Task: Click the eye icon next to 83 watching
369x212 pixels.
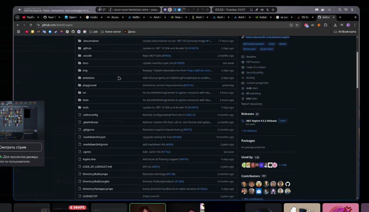Action: tap(243, 94)
